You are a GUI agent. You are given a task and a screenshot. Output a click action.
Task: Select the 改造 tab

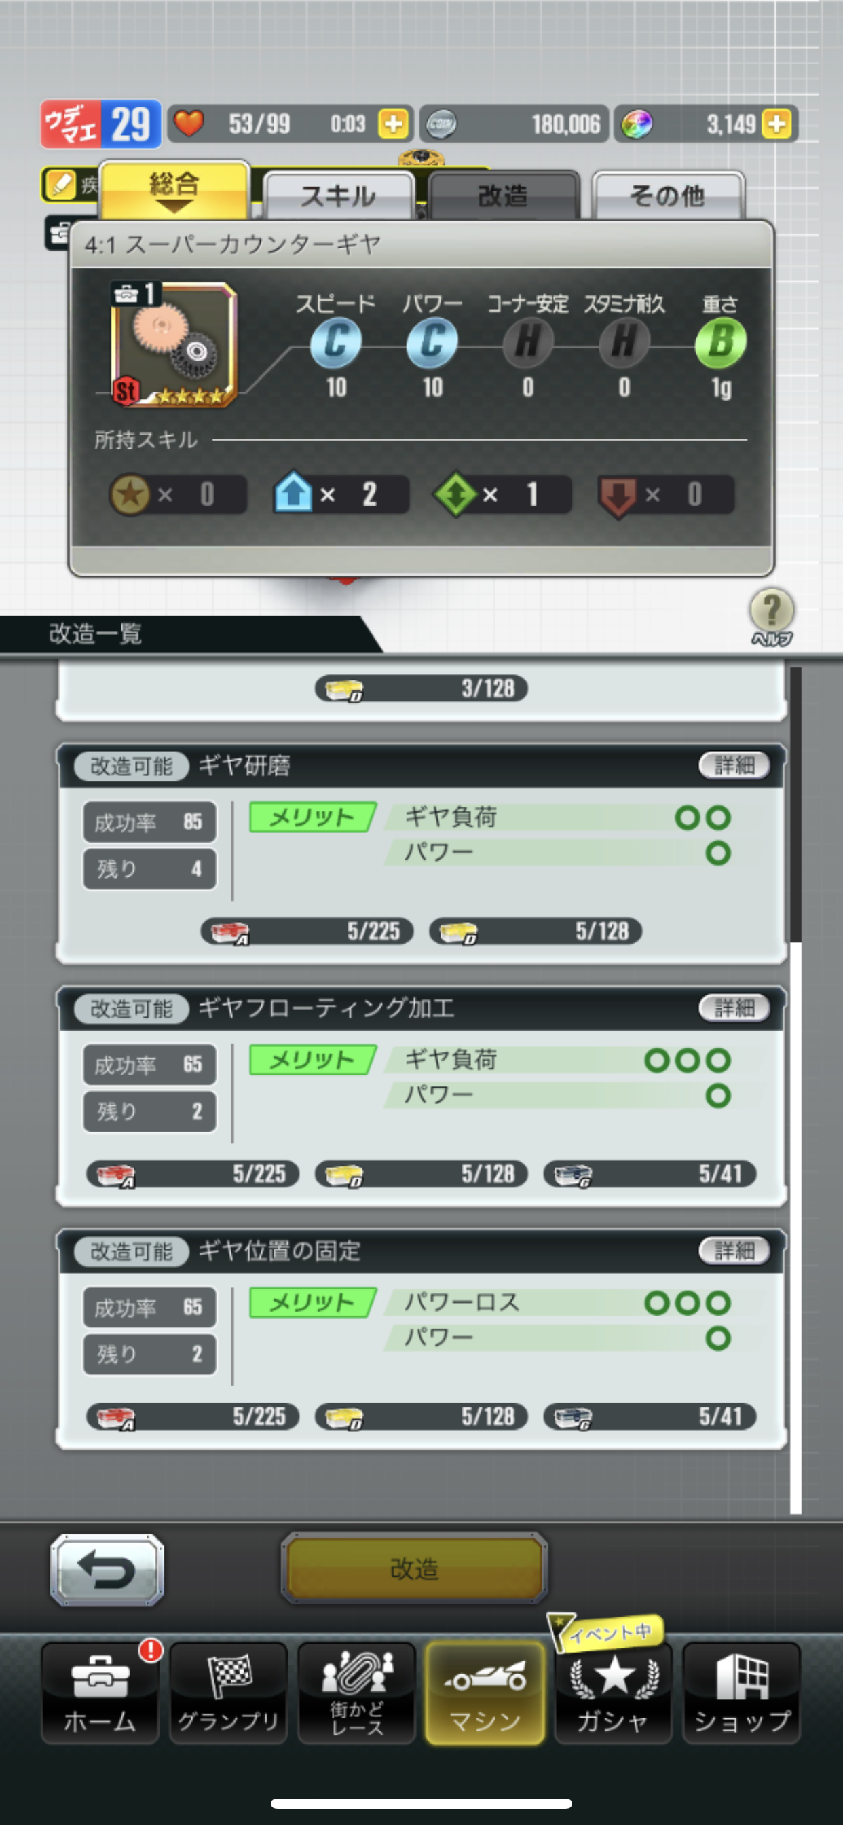[x=503, y=196]
